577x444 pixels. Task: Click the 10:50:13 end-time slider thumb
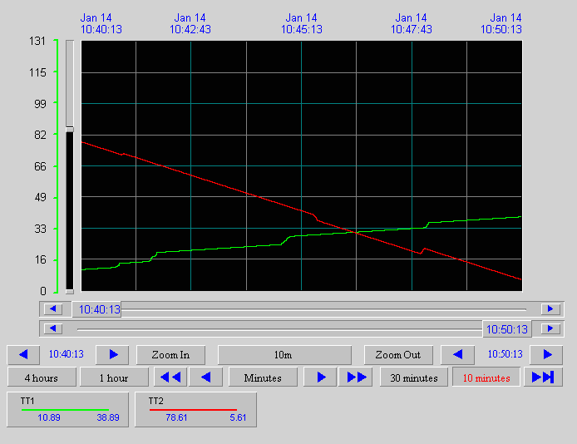tap(507, 329)
